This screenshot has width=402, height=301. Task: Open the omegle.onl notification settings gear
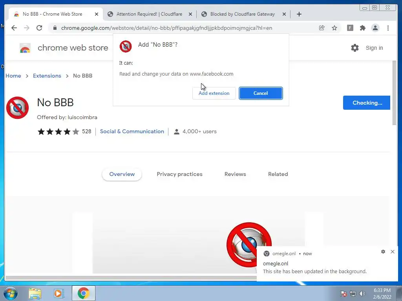coord(383,252)
